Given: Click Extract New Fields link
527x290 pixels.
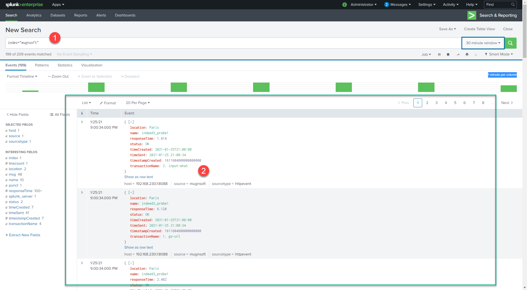Looking at the screenshot, I should pyautogui.click(x=23, y=235).
